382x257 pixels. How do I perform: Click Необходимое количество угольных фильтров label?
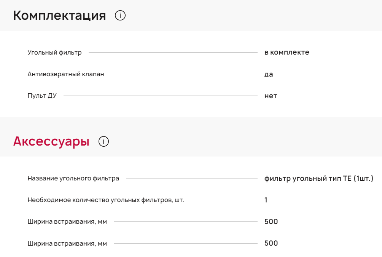coord(106,200)
